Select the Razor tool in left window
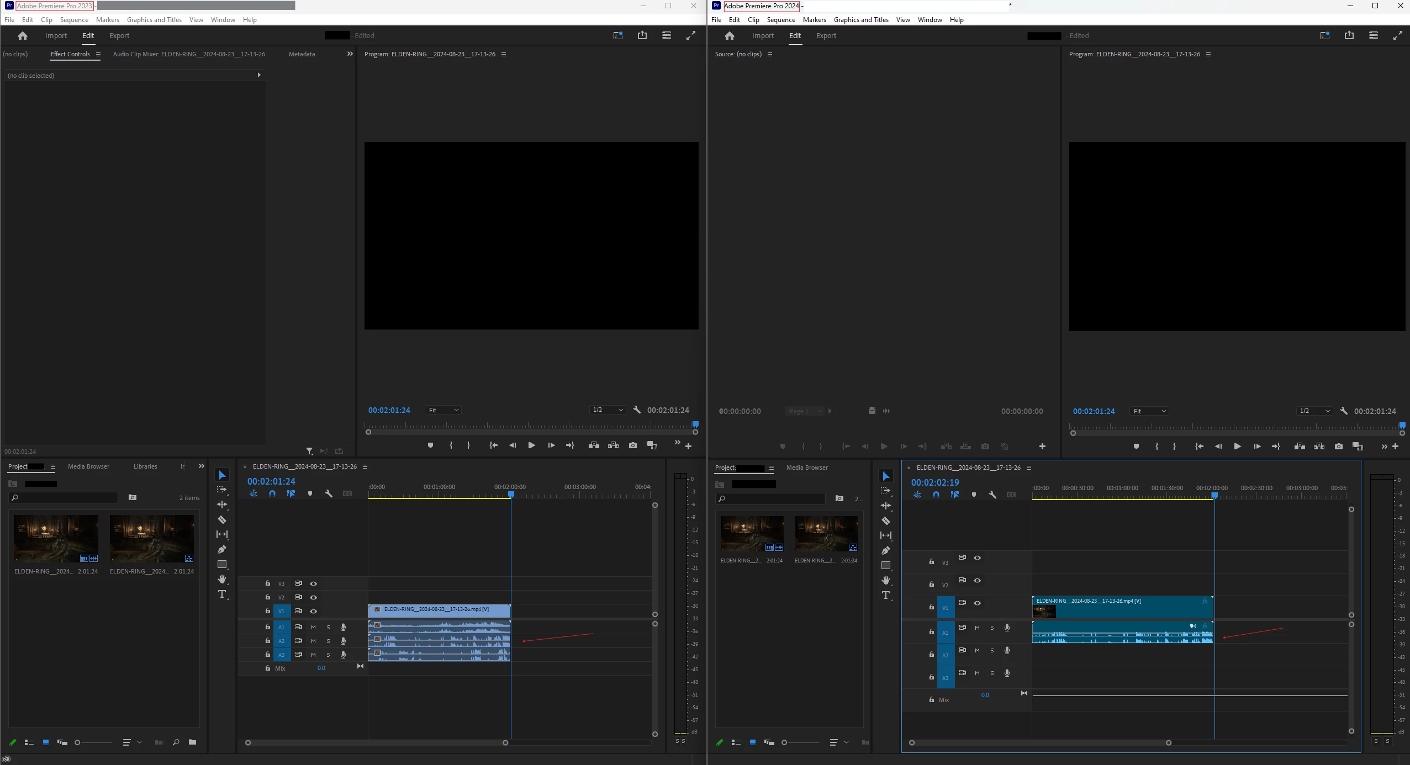1410x765 pixels. pos(222,520)
